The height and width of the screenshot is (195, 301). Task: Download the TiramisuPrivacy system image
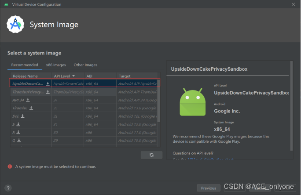point(48,92)
